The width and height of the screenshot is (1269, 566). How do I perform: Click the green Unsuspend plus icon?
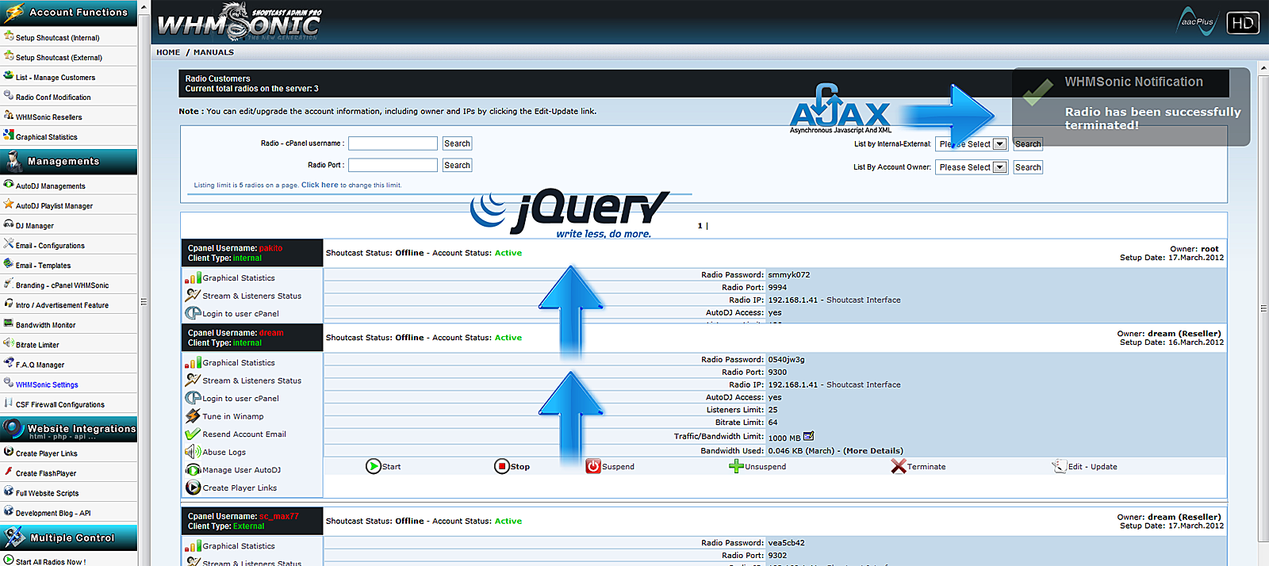pos(736,466)
